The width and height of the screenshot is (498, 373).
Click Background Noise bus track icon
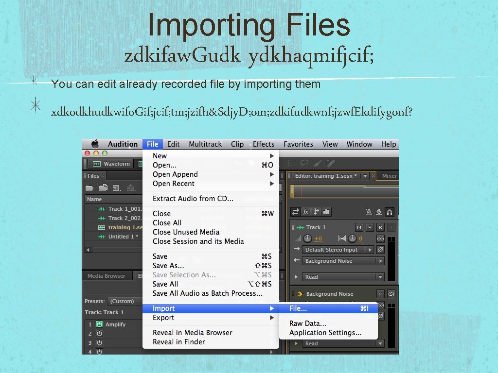point(301,294)
